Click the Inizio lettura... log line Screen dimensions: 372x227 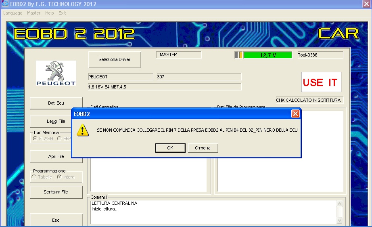105,209
